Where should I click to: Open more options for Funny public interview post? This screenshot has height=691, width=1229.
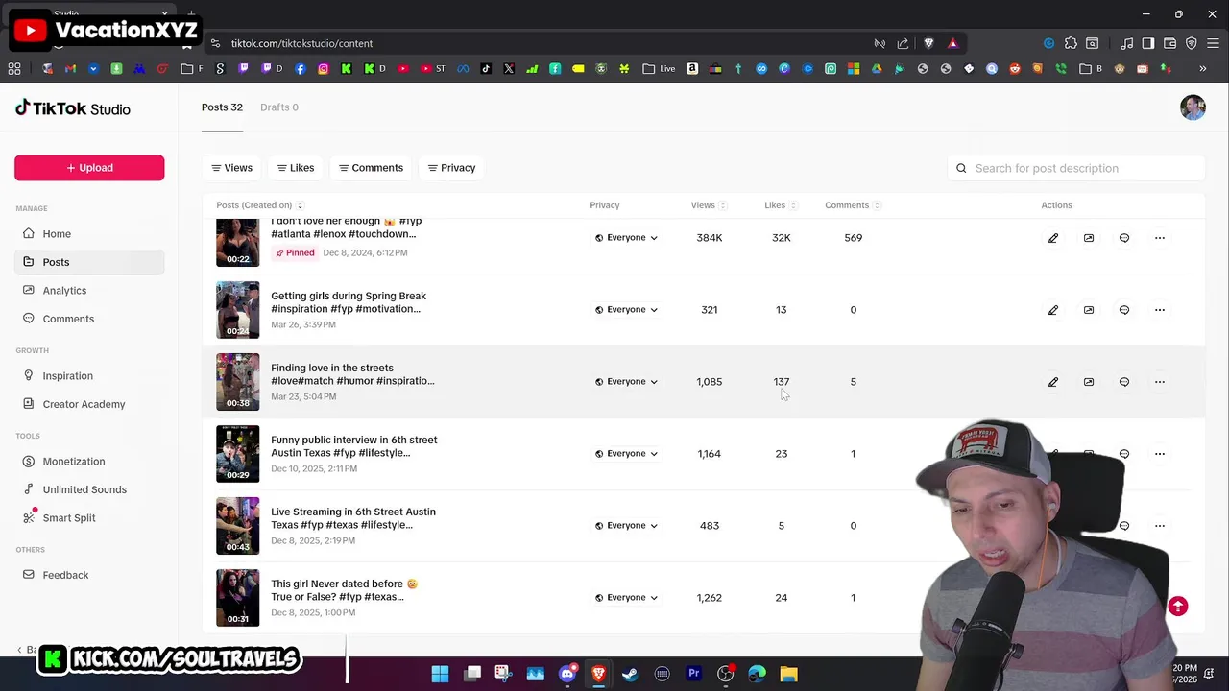pos(1160,454)
